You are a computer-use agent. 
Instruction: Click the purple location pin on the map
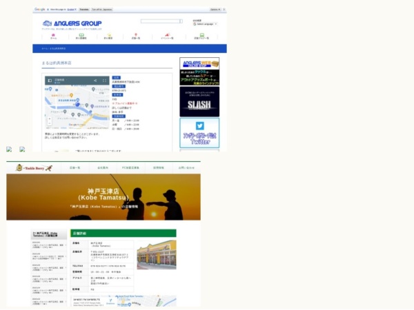click(x=92, y=106)
